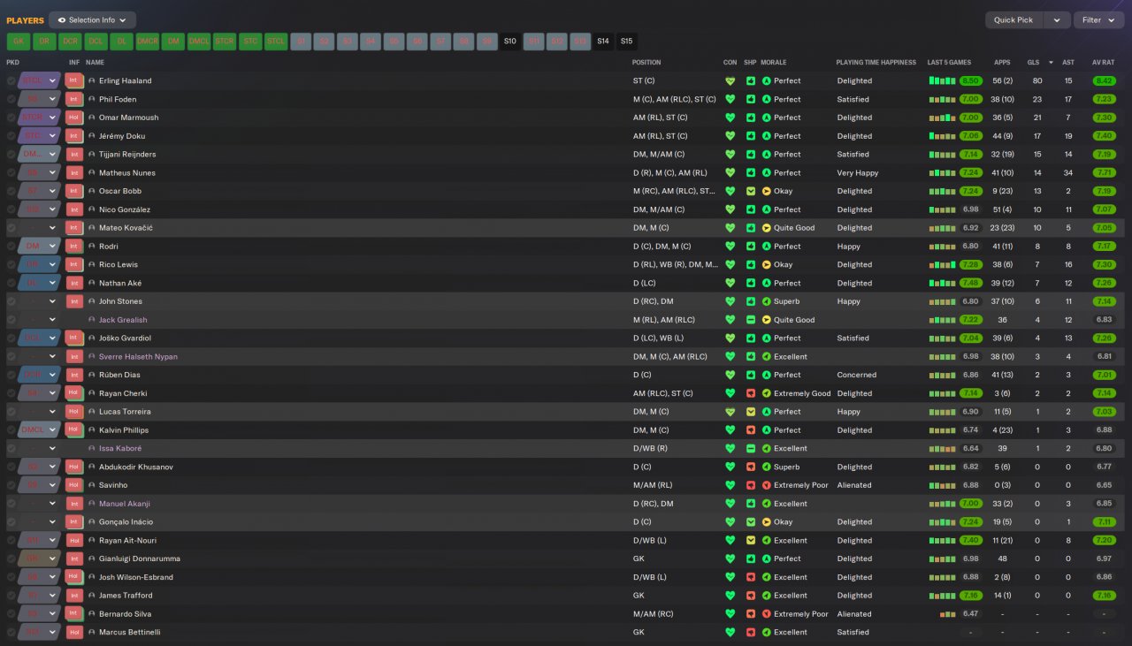This screenshot has height=646, width=1132.
Task: Click the match sharpness icon for Savinho
Action: [x=751, y=485]
